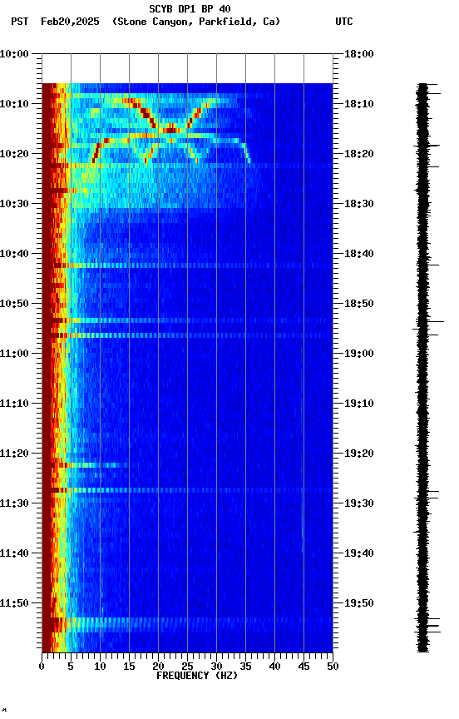This screenshot has height=719, width=459.
Task: Click the frequency axis value "5"
Action: [x=71, y=667]
